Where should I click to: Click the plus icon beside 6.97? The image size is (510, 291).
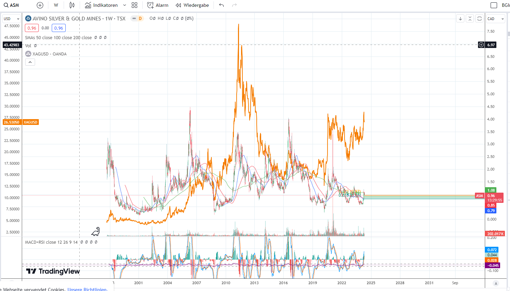[x=481, y=45]
